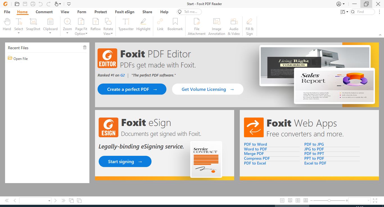
Task: Click the Open folder icon in quick access toolbar
Action: pos(17,4)
